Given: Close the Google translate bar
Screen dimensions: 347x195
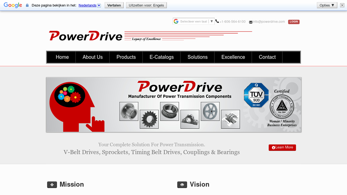Looking at the screenshot, I should pyautogui.click(x=342, y=5).
